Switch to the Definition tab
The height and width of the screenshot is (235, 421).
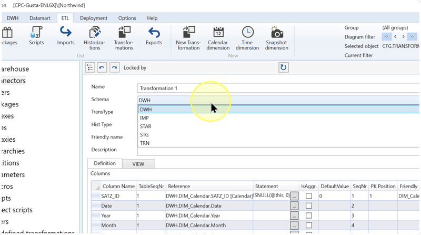tap(105, 163)
